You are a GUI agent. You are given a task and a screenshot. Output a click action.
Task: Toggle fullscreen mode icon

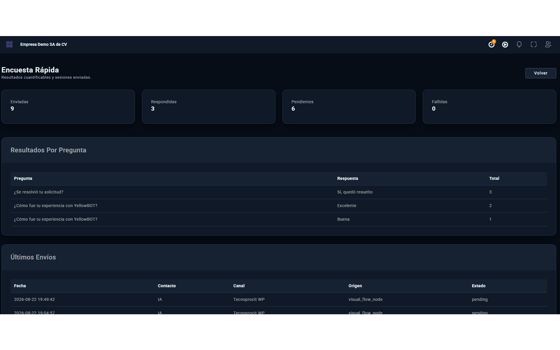[534, 44]
